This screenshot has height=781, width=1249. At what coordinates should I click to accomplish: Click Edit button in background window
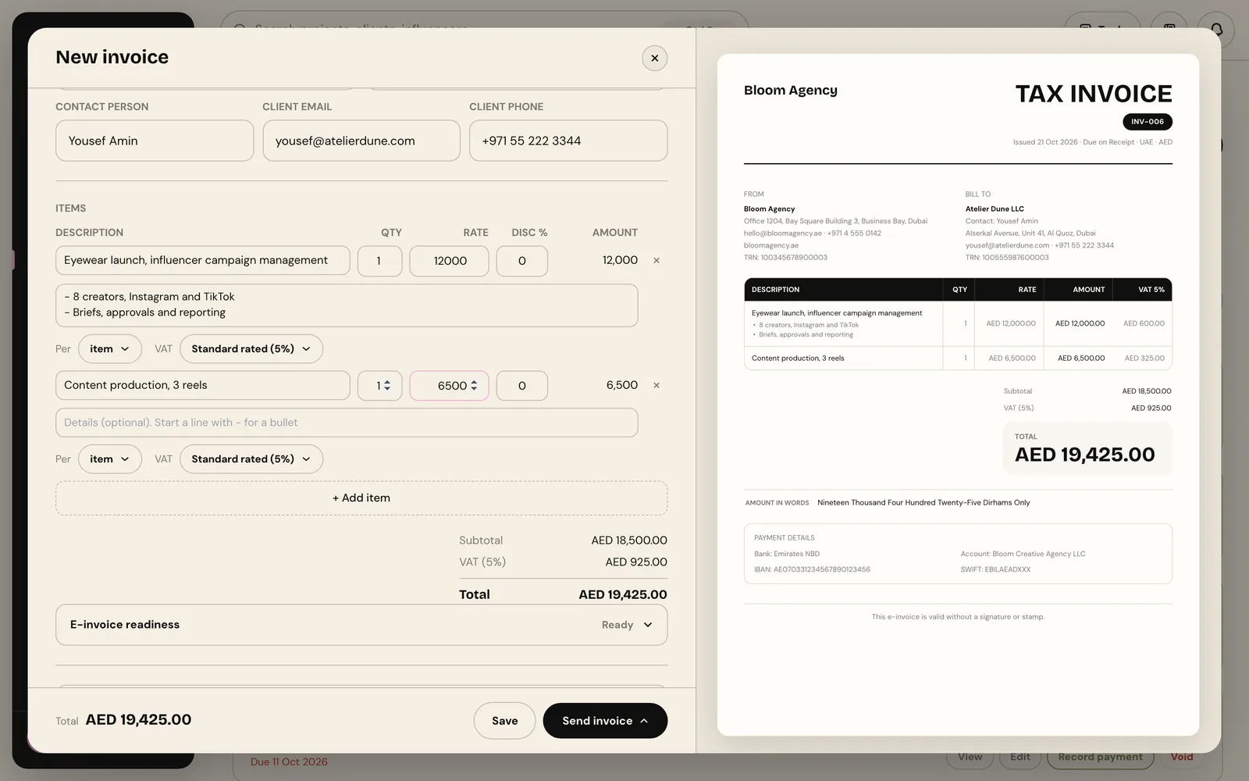(1019, 757)
